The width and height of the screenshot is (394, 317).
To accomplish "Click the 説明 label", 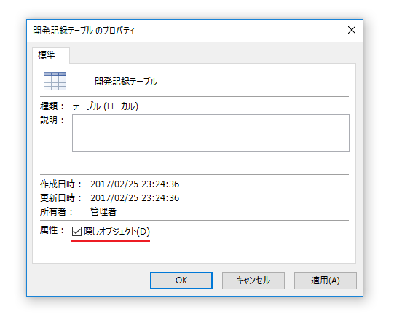I will click(52, 120).
